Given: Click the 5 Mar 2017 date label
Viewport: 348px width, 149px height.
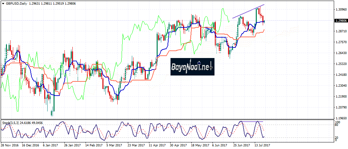Looking at the screenshot, I should click(114, 145).
